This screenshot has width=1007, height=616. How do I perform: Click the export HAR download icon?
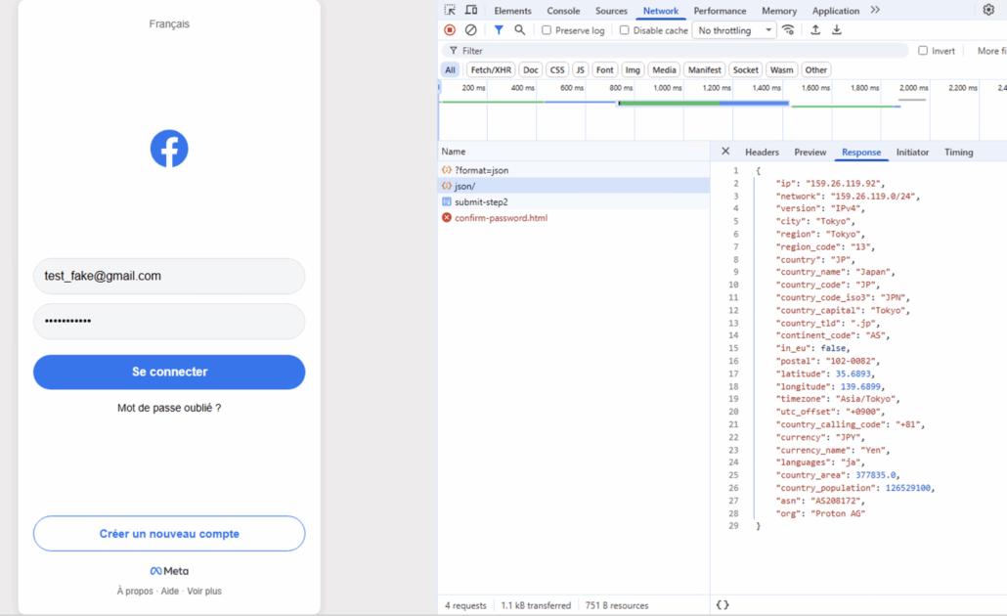(837, 30)
